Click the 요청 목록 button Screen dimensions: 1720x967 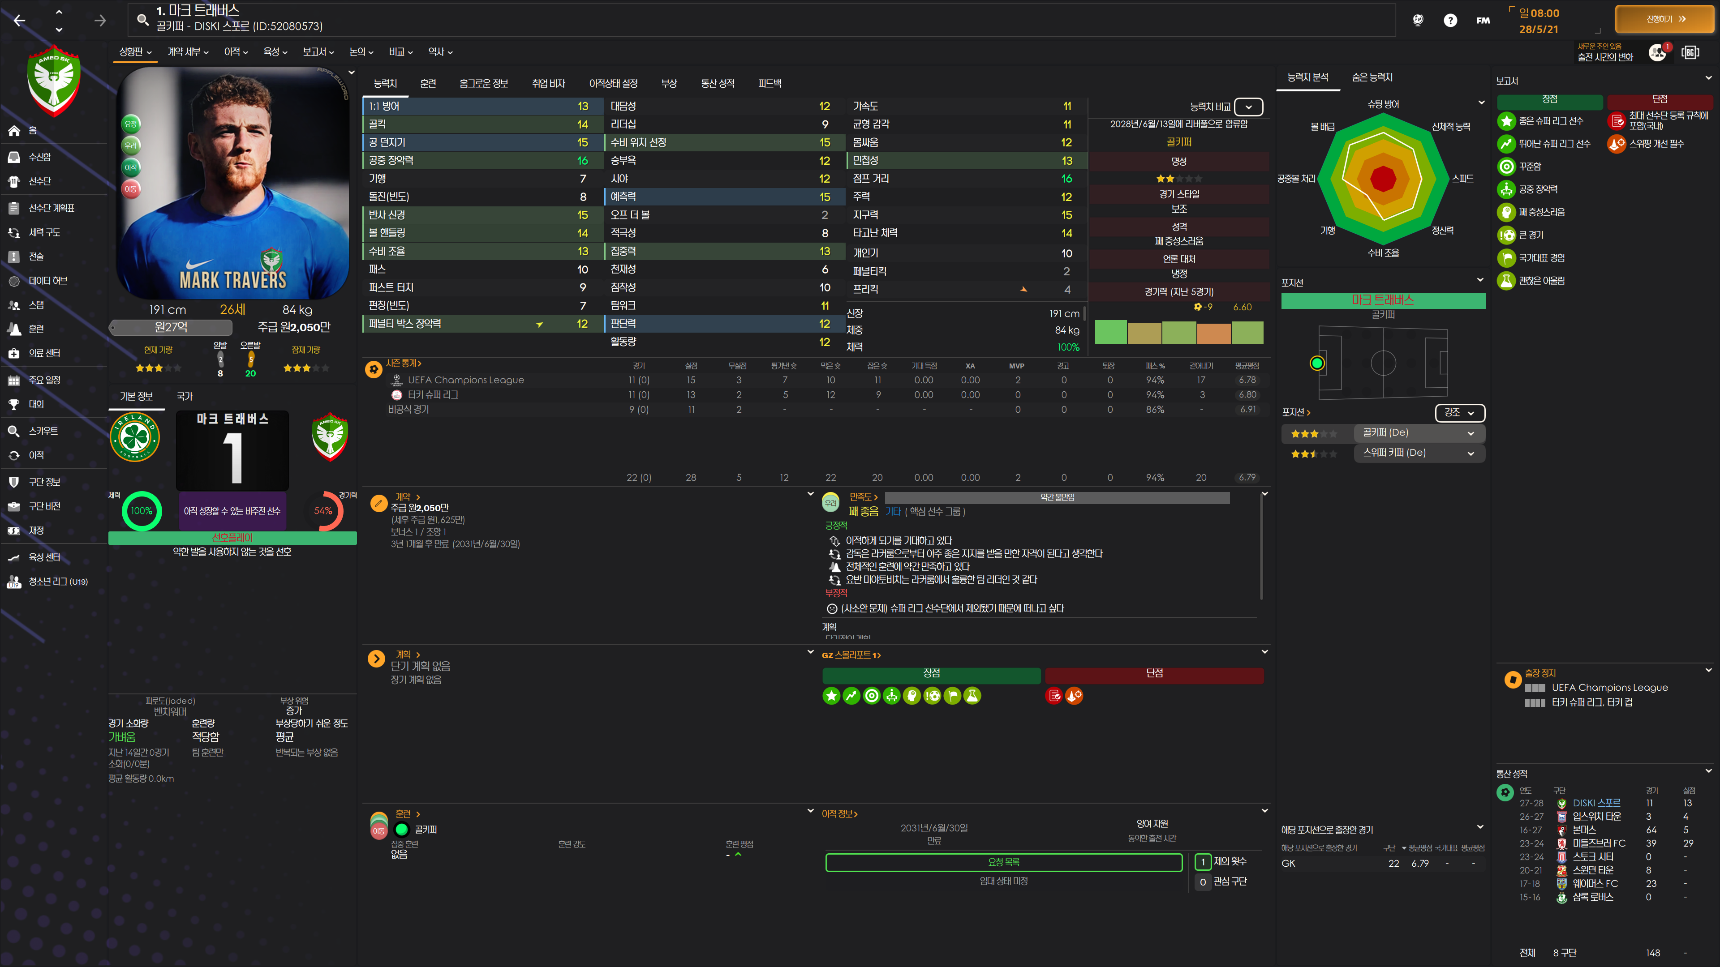(1003, 862)
